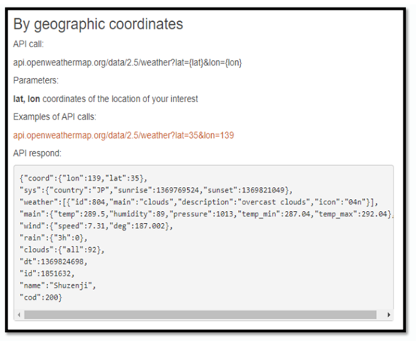Click the 'Examples of API calls:' label

click(55, 116)
